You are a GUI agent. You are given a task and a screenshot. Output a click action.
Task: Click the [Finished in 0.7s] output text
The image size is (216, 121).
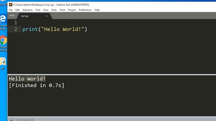(x=36, y=85)
